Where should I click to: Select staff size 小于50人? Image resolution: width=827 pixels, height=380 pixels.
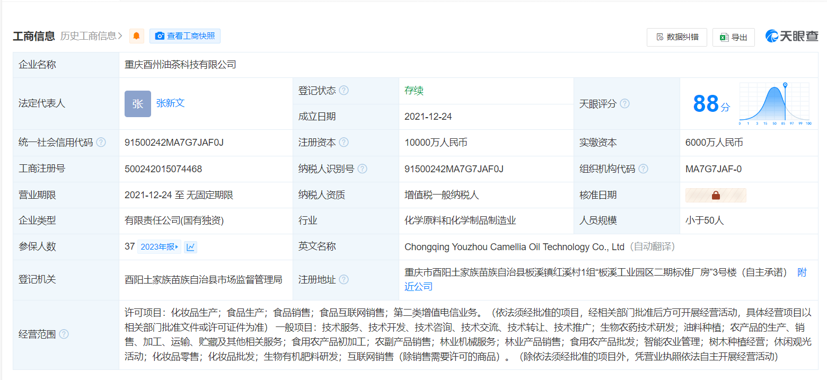tap(705, 221)
